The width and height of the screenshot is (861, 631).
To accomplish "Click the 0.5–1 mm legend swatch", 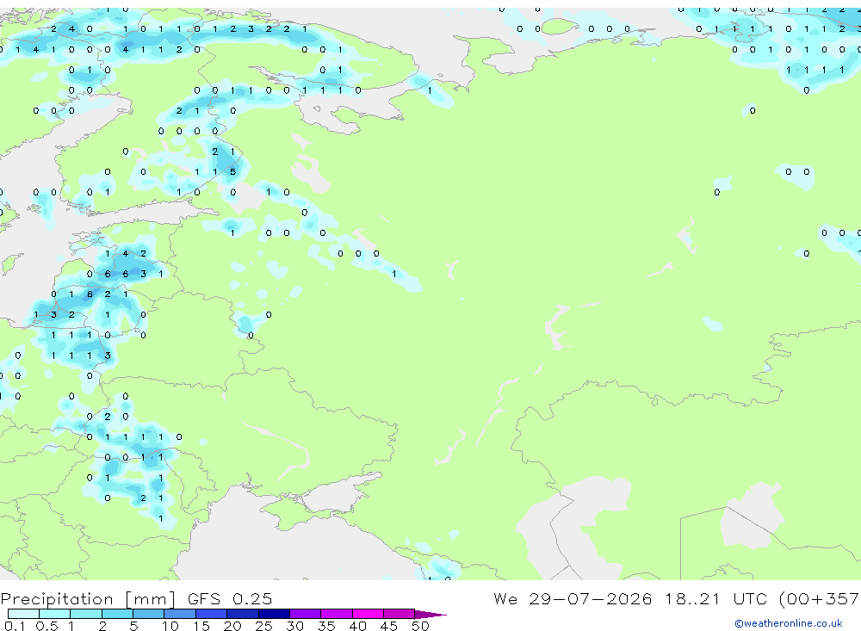I will pos(55,614).
